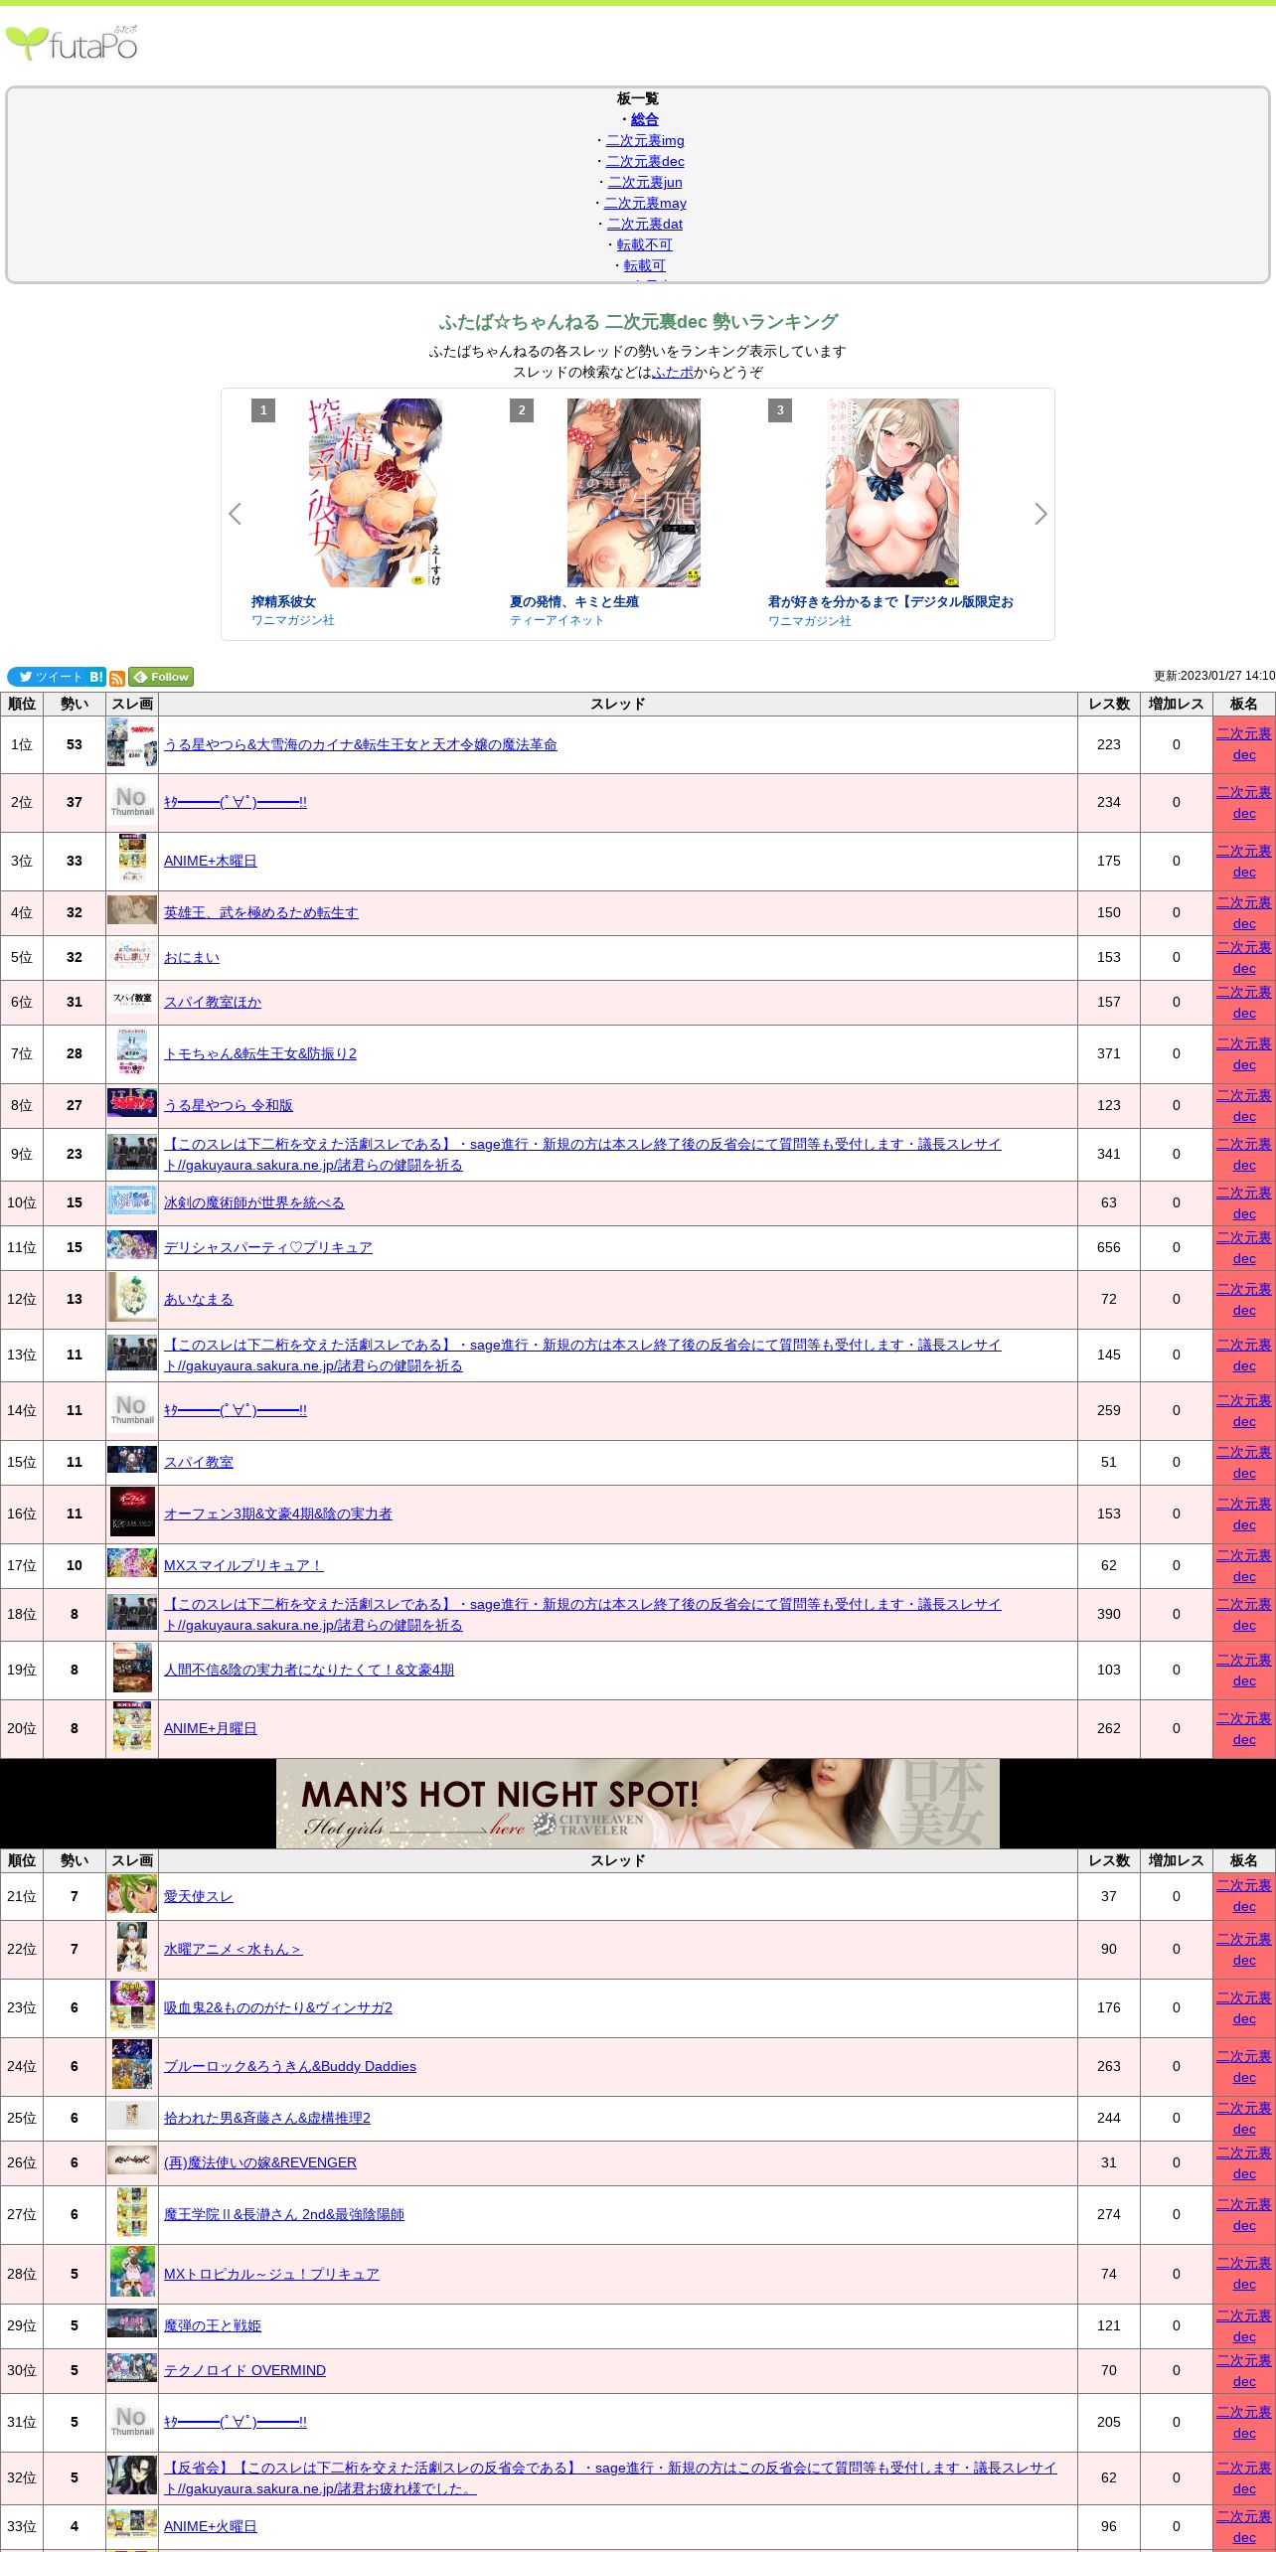Click the レス数 column header in top table
The height and width of the screenshot is (2552, 1276).
1109,704
